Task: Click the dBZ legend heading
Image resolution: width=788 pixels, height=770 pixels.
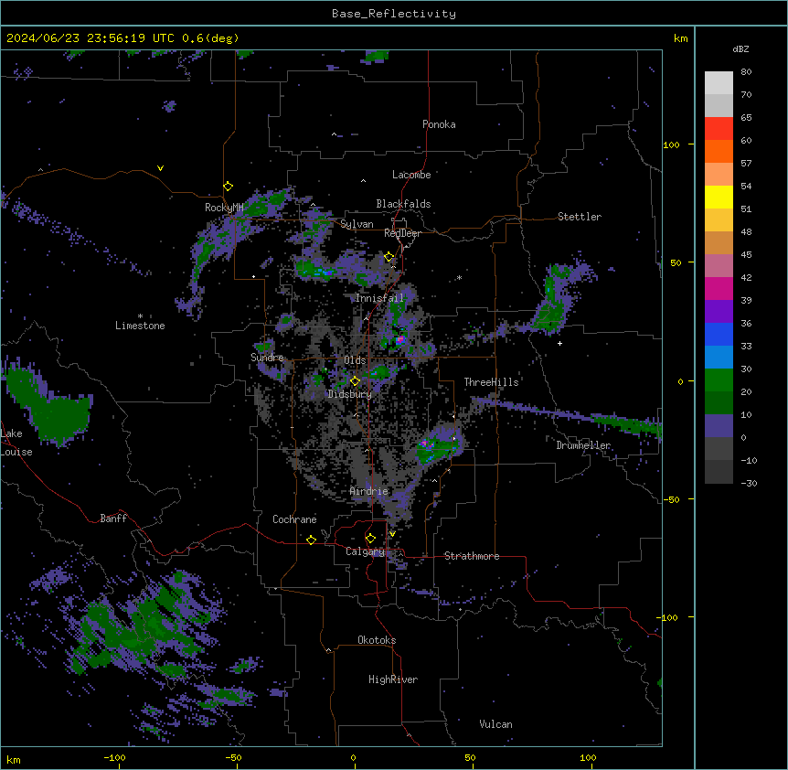Action: pos(740,48)
